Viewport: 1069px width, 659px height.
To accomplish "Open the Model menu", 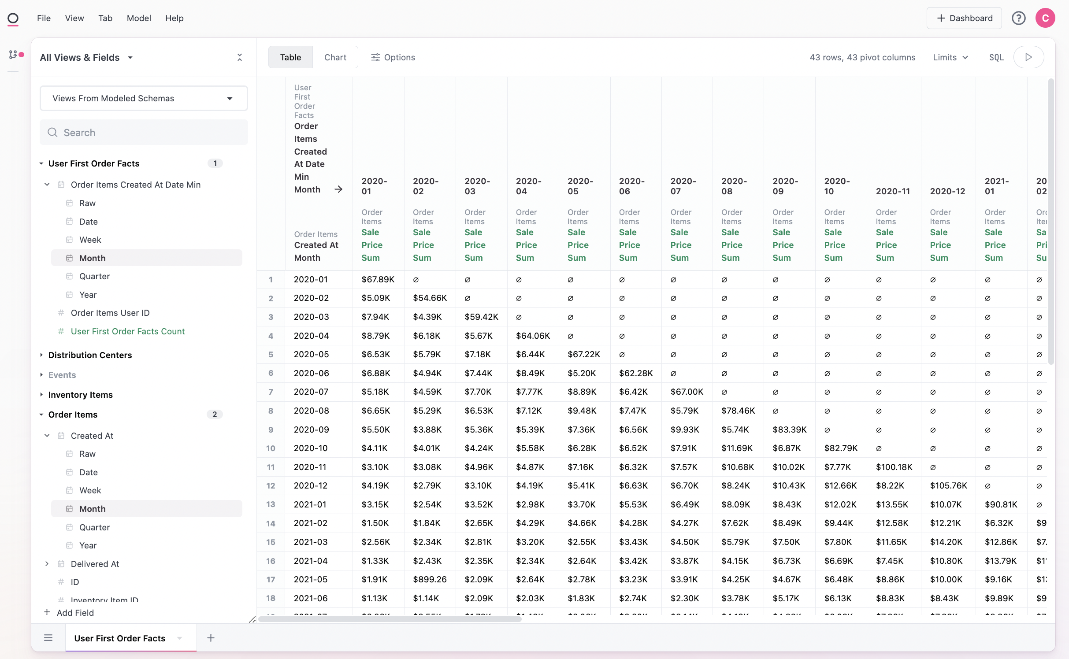I will pyautogui.click(x=139, y=18).
